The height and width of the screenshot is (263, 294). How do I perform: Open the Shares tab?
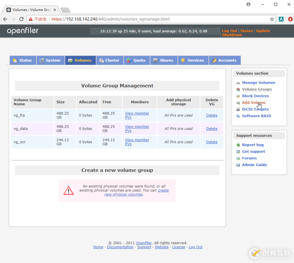click(x=163, y=60)
